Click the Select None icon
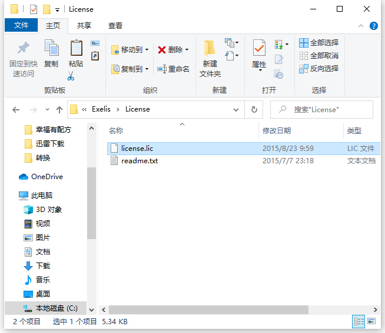385x333 pixels. click(x=304, y=56)
